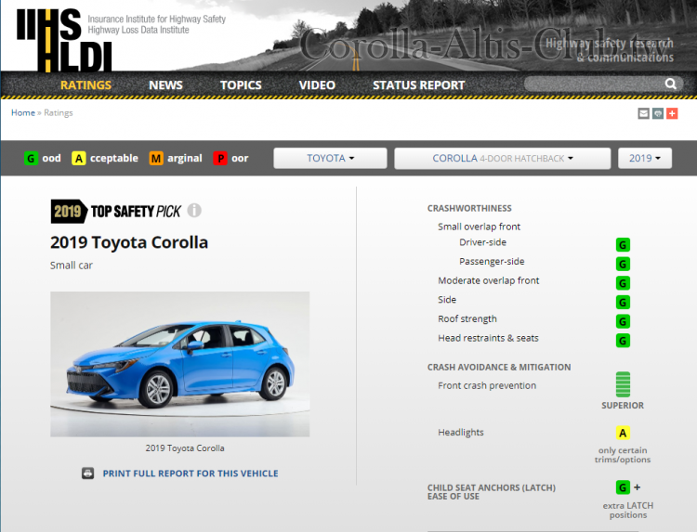Click the photo caption 2019 Toyota Corolla
The height and width of the screenshot is (532, 697).
[185, 448]
